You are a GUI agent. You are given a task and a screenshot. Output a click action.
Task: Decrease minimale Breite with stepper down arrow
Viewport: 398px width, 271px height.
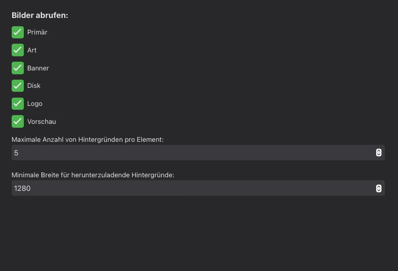[379, 190]
